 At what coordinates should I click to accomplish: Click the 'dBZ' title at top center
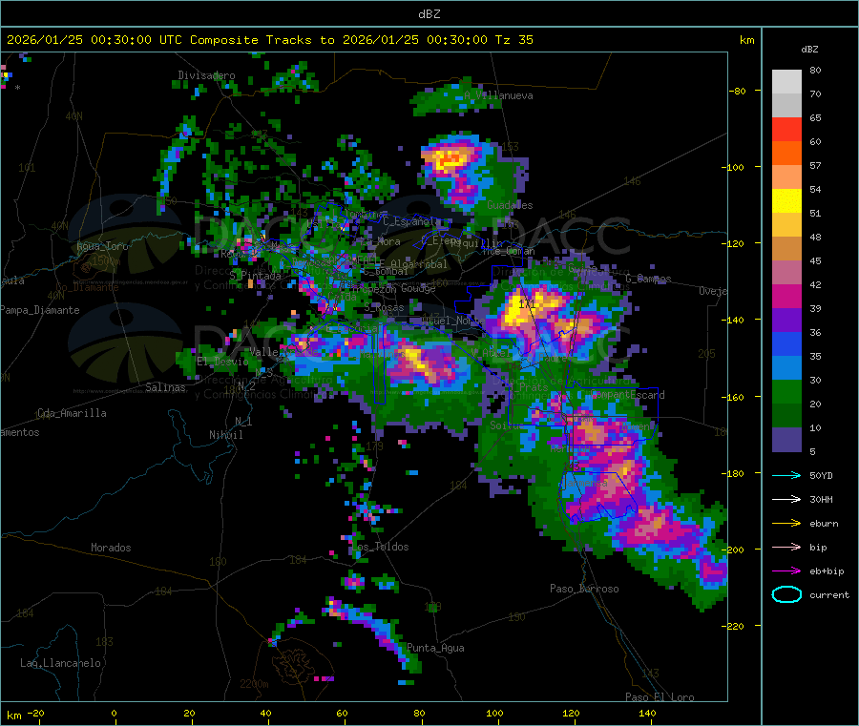(429, 13)
